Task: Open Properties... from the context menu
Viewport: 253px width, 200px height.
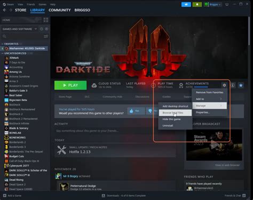Action: pyautogui.click(x=209, y=113)
